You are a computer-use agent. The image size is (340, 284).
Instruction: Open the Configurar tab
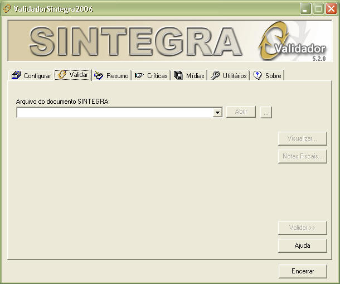click(x=31, y=75)
